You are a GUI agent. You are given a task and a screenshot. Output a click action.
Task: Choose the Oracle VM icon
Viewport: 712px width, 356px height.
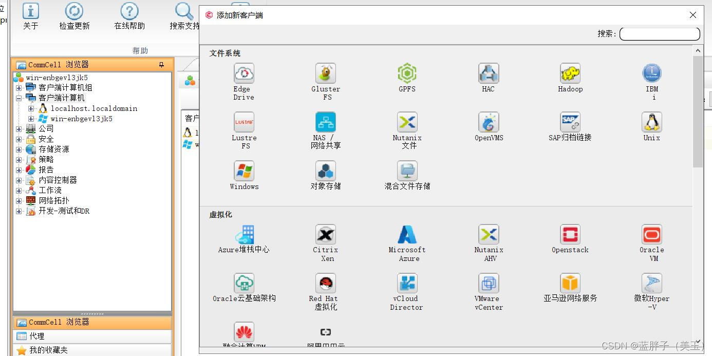(x=652, y=235)
